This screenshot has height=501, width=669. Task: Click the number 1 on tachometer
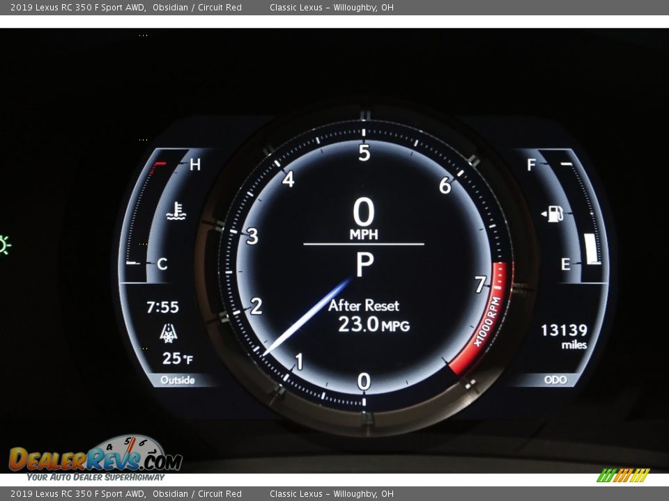pyautogui.click(x=299, y=361)
